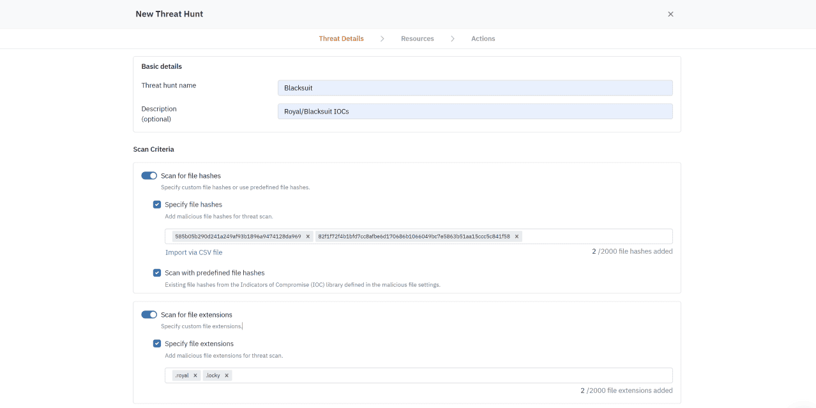Remove the .locky extension tag

pos(227,375)
